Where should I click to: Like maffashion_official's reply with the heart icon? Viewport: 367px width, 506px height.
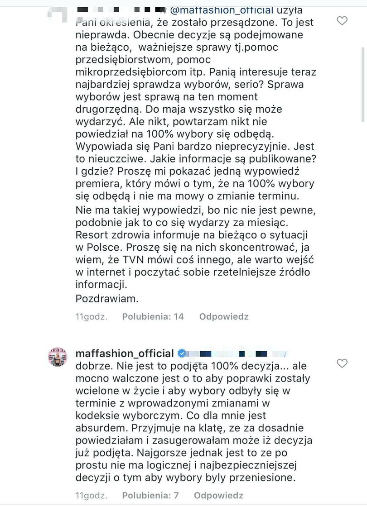pyautogui.click(x=343, y=363)
